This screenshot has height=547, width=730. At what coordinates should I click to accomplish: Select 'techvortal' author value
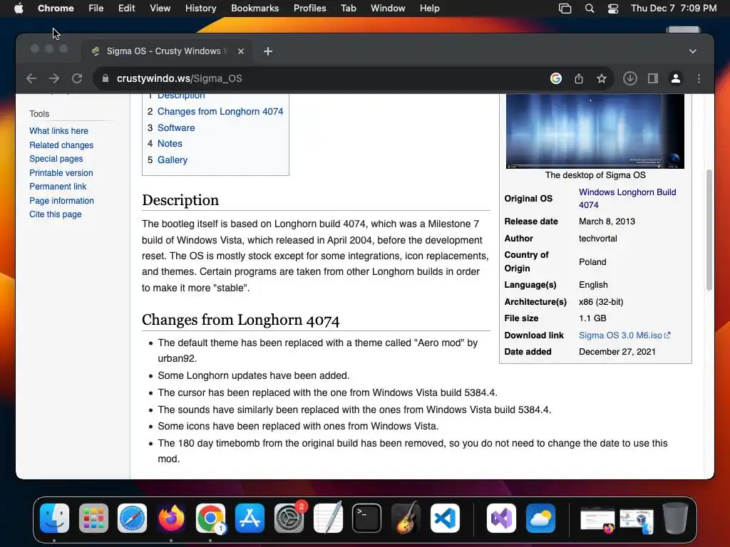coord(598,239)
